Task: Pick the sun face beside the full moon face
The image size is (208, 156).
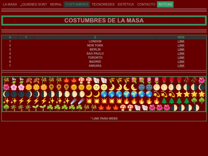Action: [x=89, y=87]
